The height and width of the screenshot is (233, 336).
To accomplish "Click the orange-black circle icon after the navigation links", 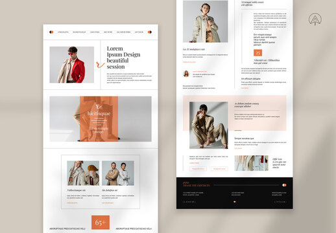I will click(x=149, y=32).
